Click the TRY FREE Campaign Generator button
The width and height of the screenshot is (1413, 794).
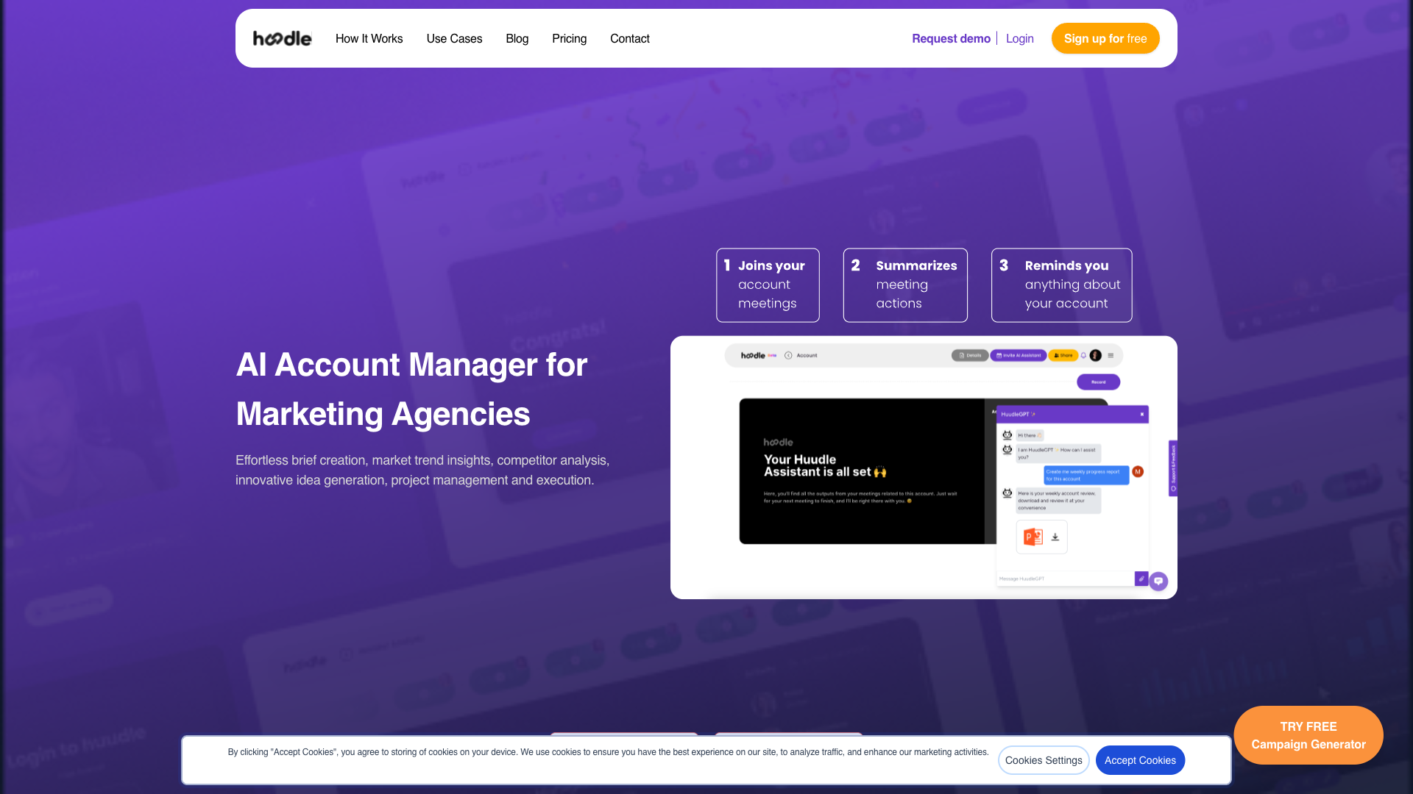pyautogui.click(x=1308, y=735)
